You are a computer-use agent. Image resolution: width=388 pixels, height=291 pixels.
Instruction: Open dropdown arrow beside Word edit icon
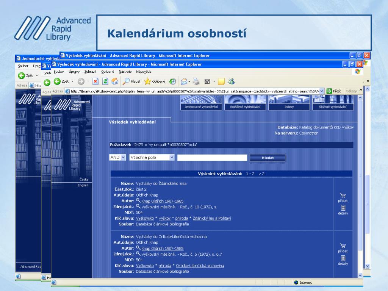click(214, 81)
